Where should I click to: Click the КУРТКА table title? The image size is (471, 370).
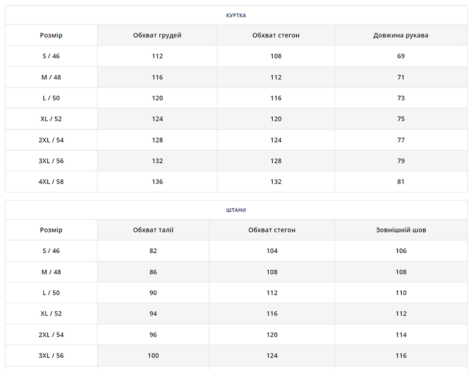click(236, 16)
